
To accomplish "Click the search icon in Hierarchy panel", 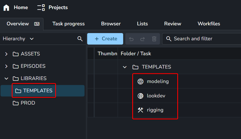I will (80, 39).
